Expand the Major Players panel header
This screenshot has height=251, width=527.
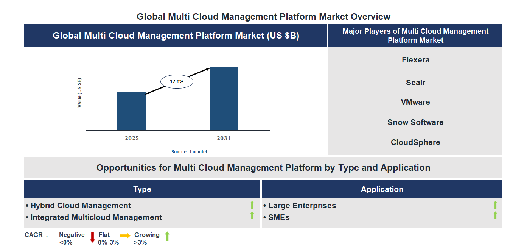click(x=415, y=35)
